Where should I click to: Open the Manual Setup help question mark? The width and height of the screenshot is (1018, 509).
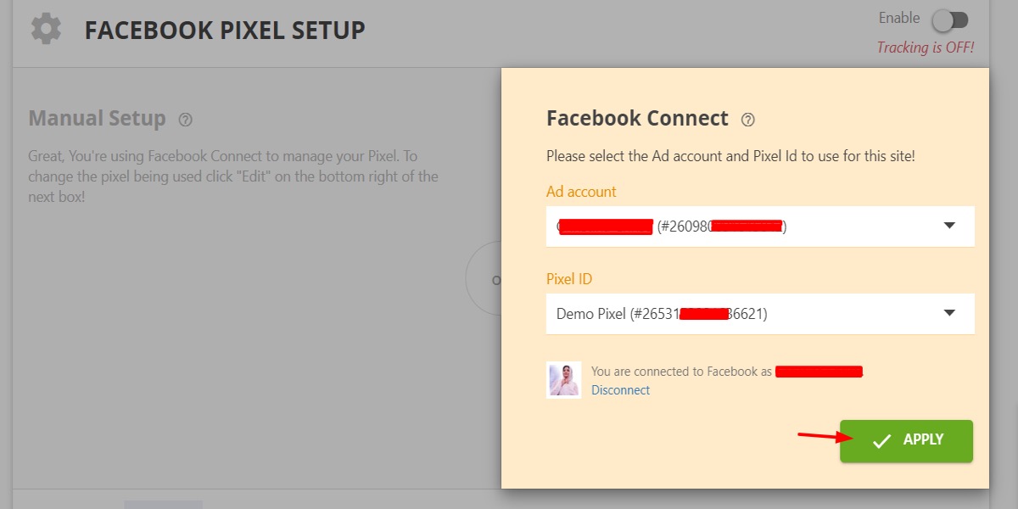coord(186,120)
